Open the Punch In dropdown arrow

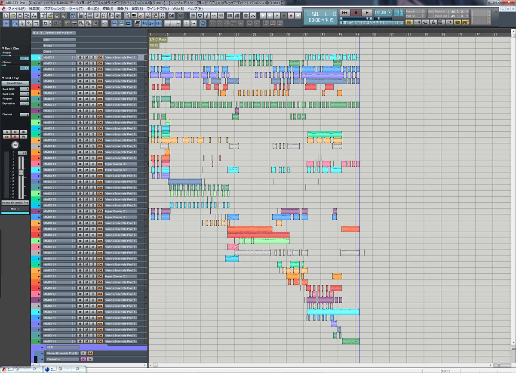point(467,11)
